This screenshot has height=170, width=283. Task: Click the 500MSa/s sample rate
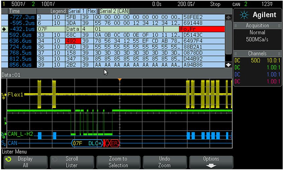point(257,39)
